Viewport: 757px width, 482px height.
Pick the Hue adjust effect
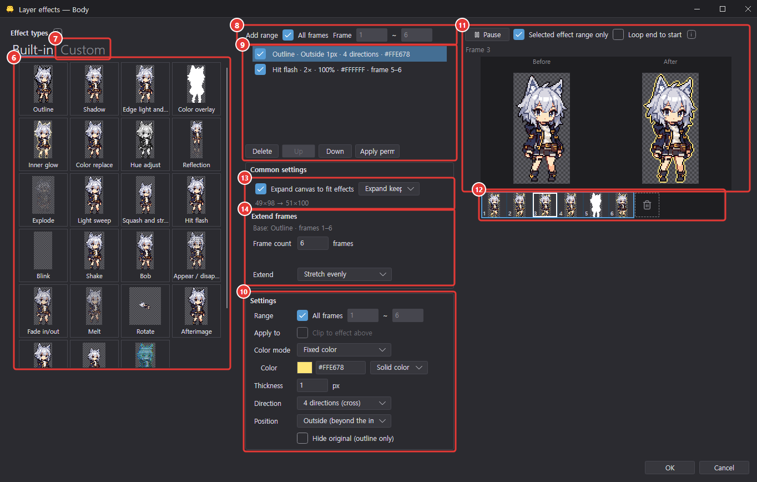145,144
